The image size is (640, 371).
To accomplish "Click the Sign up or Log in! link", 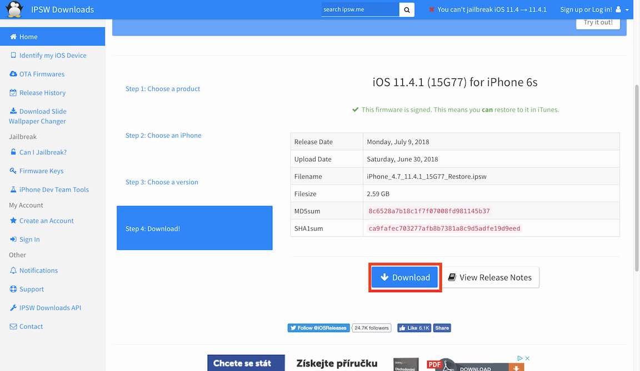I will pyautogui.click(x=586, y=9).
